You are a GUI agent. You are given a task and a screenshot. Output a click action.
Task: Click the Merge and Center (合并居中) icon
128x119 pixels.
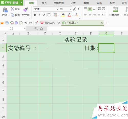pyautogui.click(x=115, y=10)
